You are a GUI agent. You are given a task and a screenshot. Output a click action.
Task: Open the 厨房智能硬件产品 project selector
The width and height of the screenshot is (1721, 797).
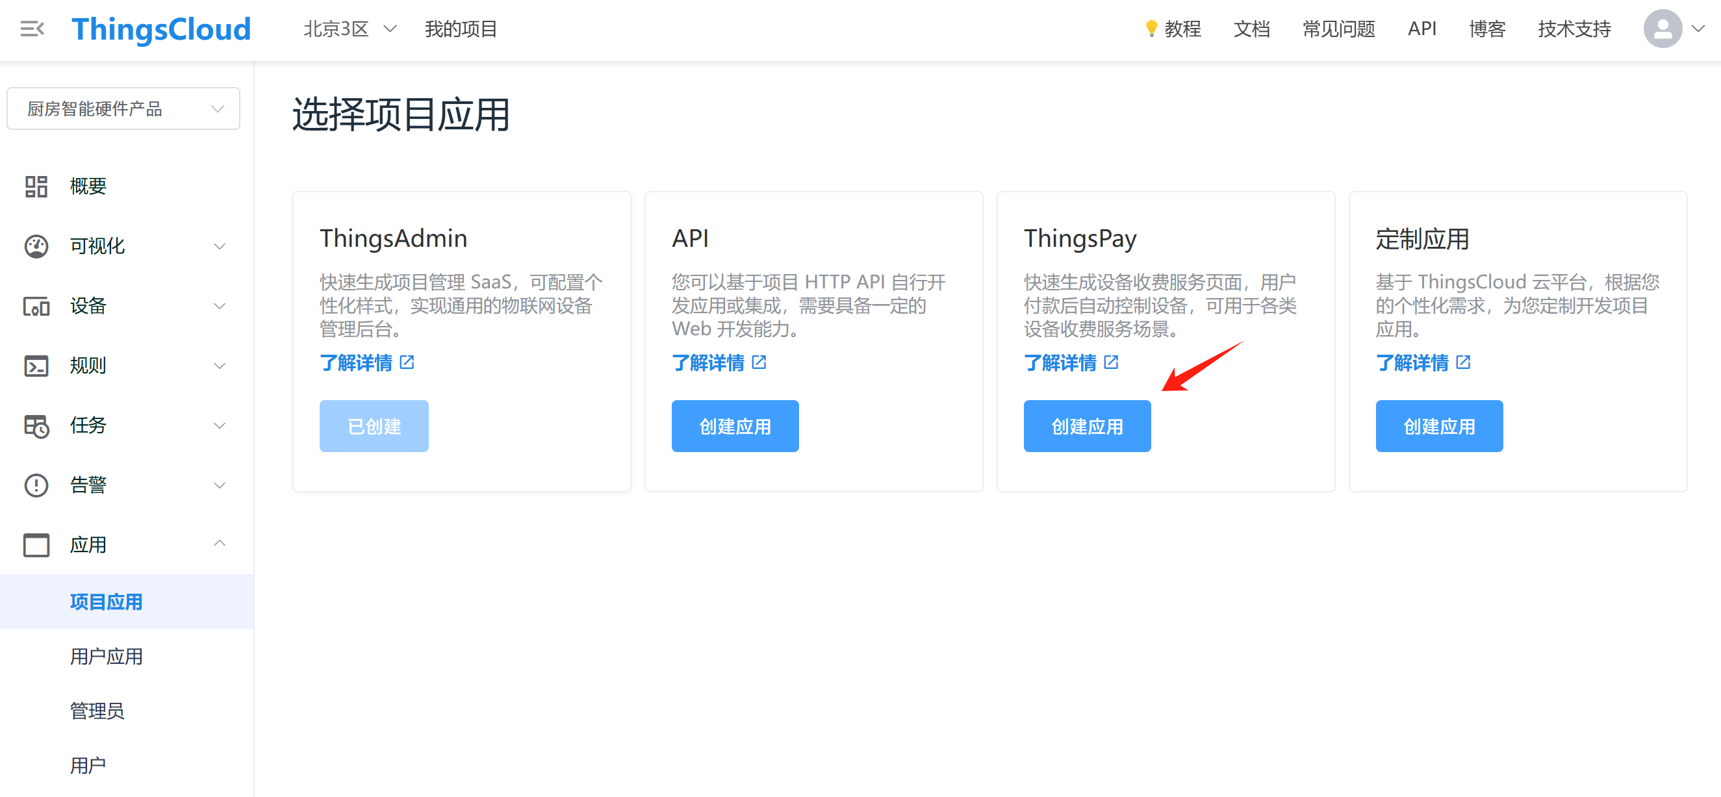click(x=123, y=108)
